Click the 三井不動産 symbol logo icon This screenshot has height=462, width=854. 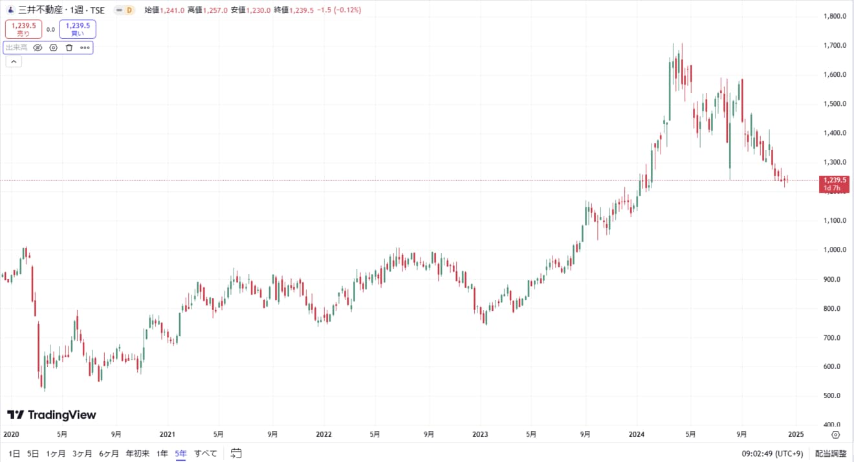click(x=11, y=10)
